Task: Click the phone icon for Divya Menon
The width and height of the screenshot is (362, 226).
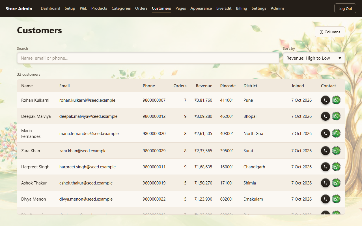Action: click(326, 199)
